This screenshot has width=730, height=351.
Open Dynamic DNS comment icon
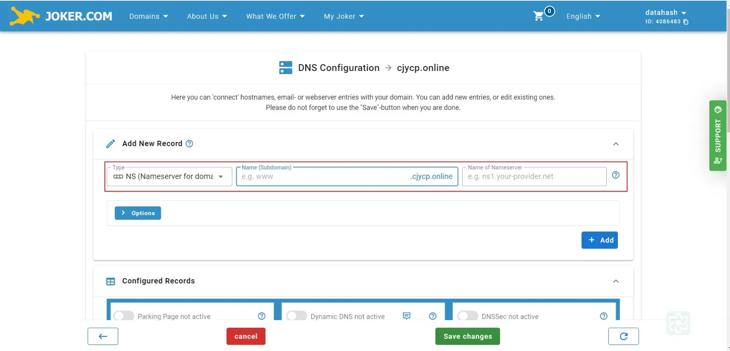(407, 316)
